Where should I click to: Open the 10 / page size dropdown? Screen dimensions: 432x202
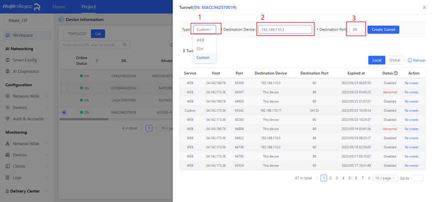pyautogui.click(x=385, y=178)
